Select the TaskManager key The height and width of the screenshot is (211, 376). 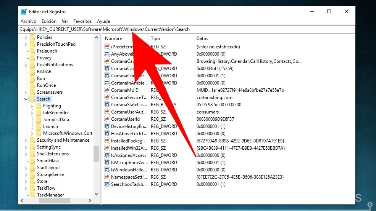click(50, 195)
